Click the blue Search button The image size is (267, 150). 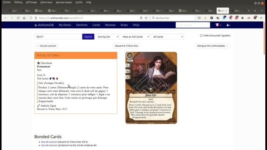(88, 37)
